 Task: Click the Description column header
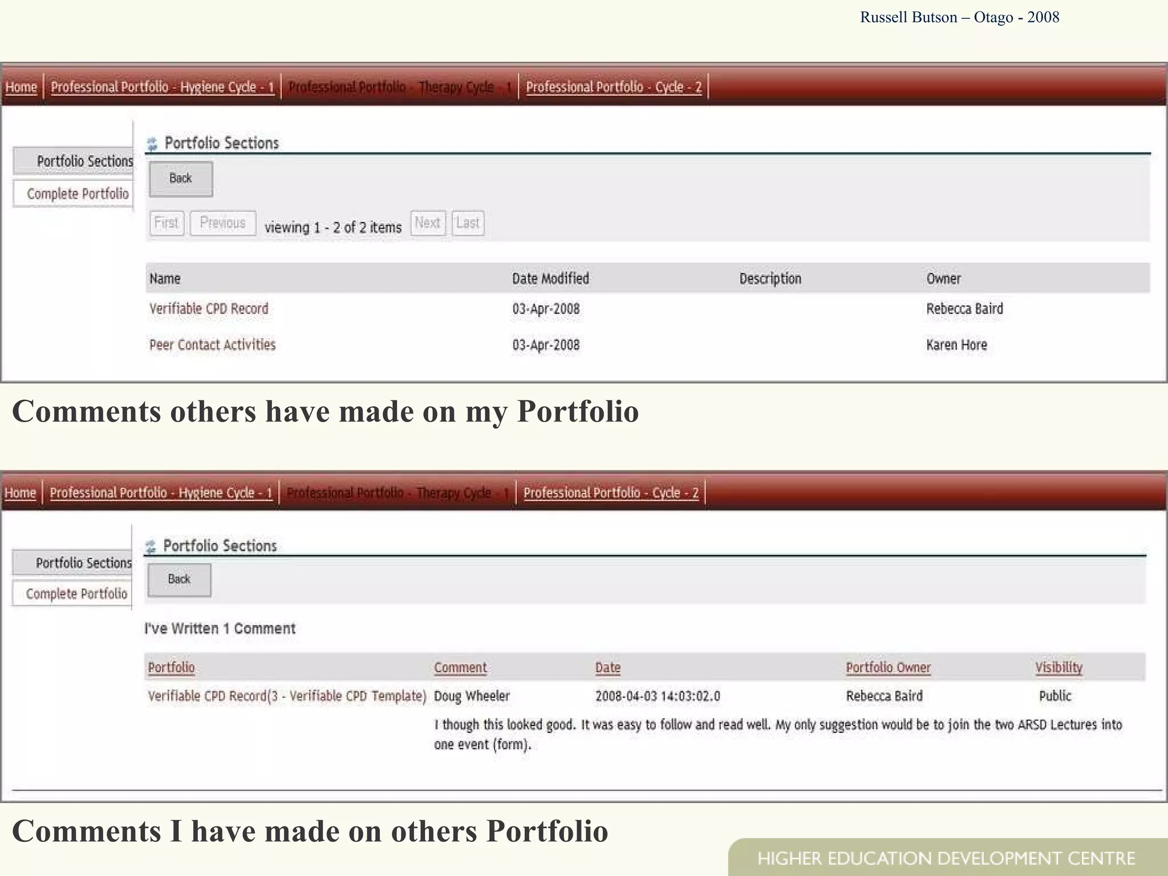(770, 279)
